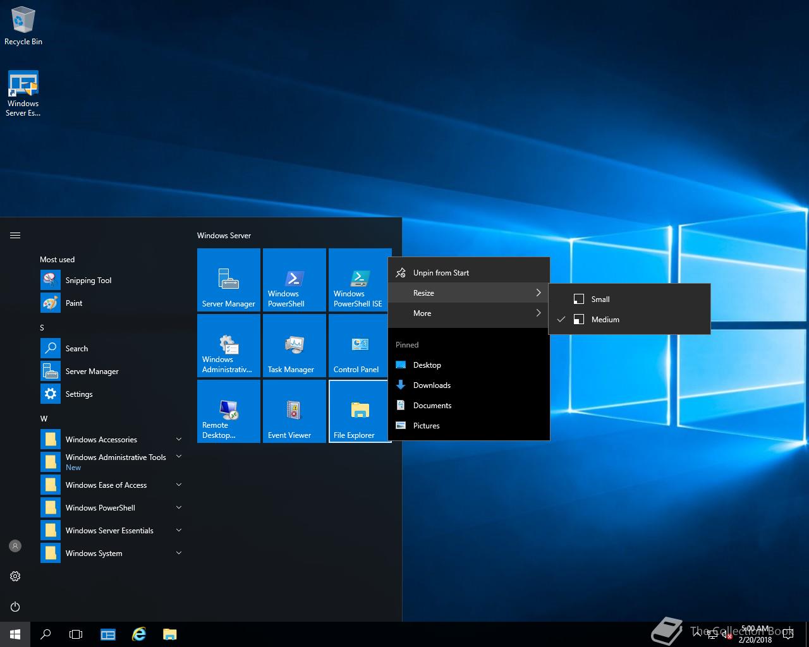Click the Show desktop strip
This screenshot has width=809, height=647.
[807, 634]
